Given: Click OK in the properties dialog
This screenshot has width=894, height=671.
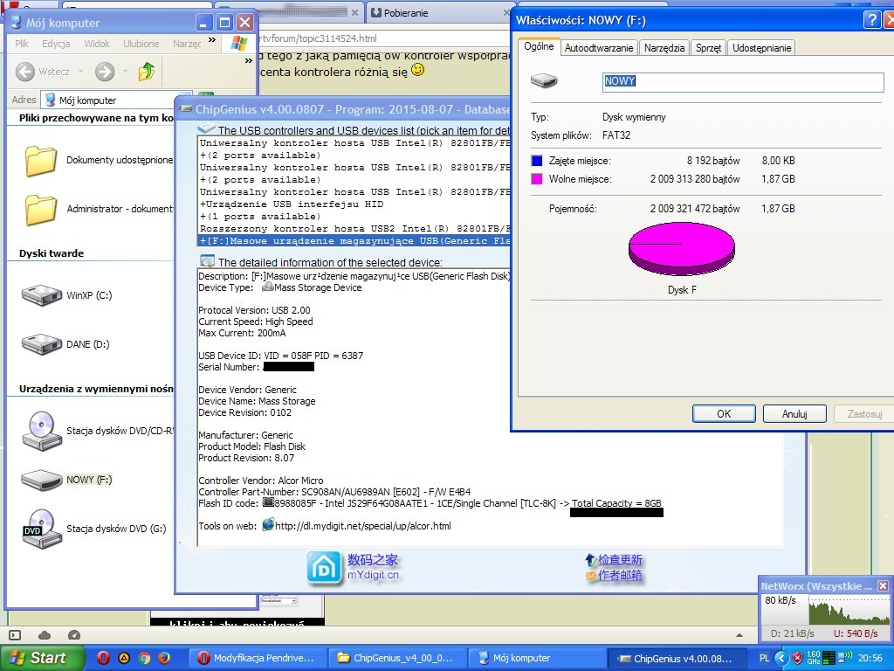Looking at the screenshot, I should click(x=724, y=413).
